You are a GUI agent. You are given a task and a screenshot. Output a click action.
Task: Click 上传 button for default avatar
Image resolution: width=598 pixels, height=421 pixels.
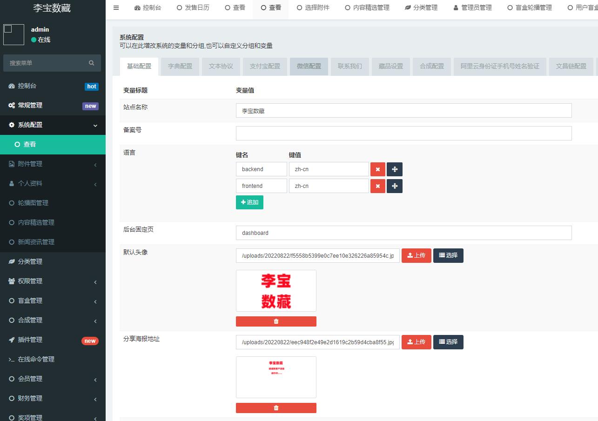click(416, 255)
